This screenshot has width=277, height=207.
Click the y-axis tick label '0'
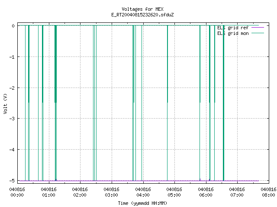pyautogui.click(x=13, y=26)
